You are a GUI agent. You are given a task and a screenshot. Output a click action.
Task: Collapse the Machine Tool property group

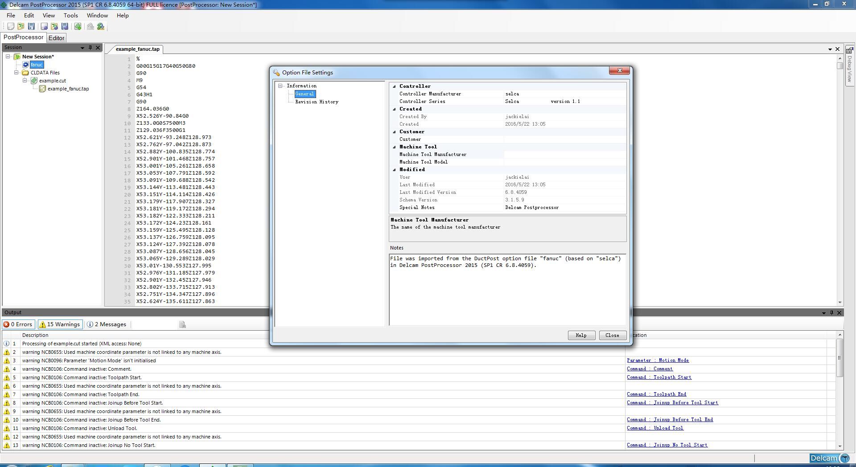point(394,147)
